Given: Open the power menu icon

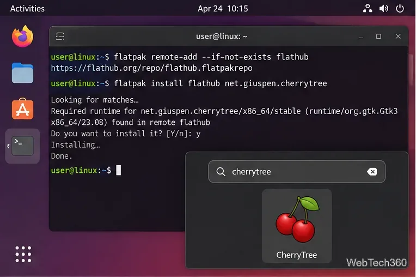Looking at the screenshot, I should point(400,9).
